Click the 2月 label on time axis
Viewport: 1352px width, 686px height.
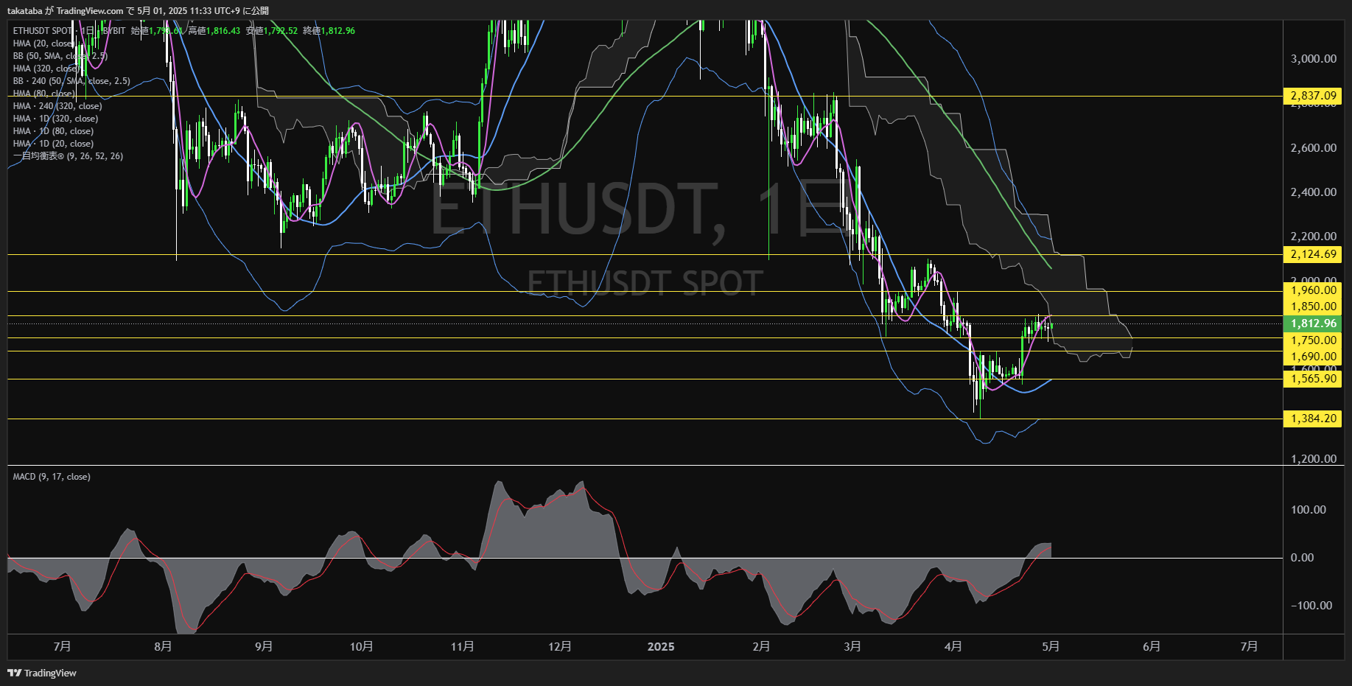point(762,646)
